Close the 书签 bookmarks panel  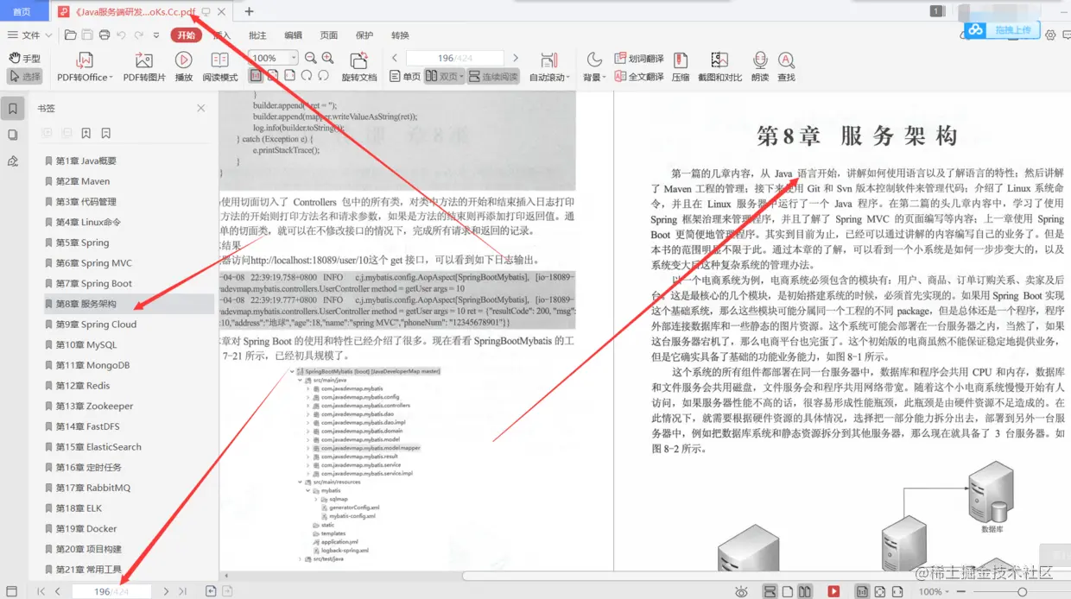point(201,108)
